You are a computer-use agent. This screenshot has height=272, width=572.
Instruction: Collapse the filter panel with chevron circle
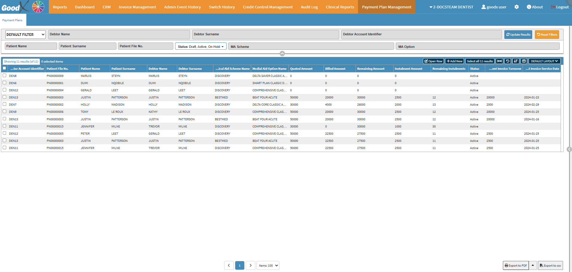[x=282, y=54]
